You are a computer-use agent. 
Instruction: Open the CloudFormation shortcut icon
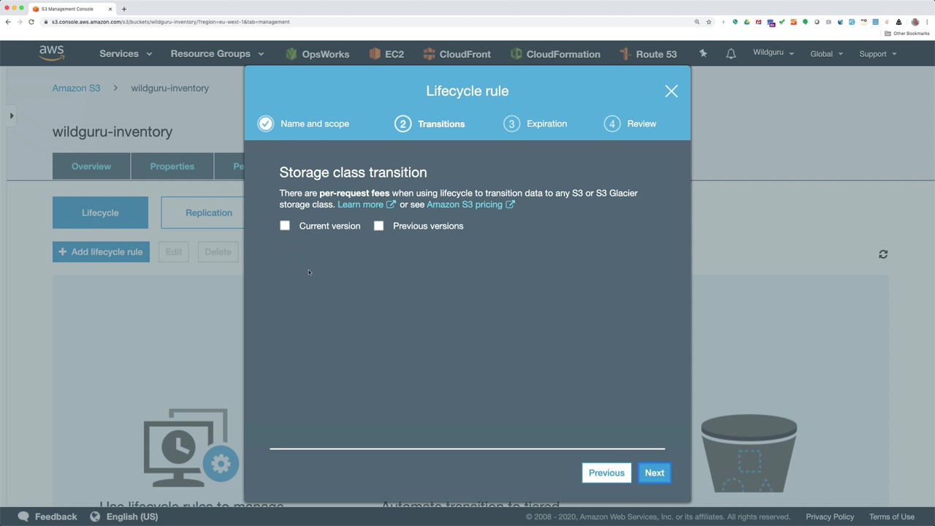(x=516, y=54)
